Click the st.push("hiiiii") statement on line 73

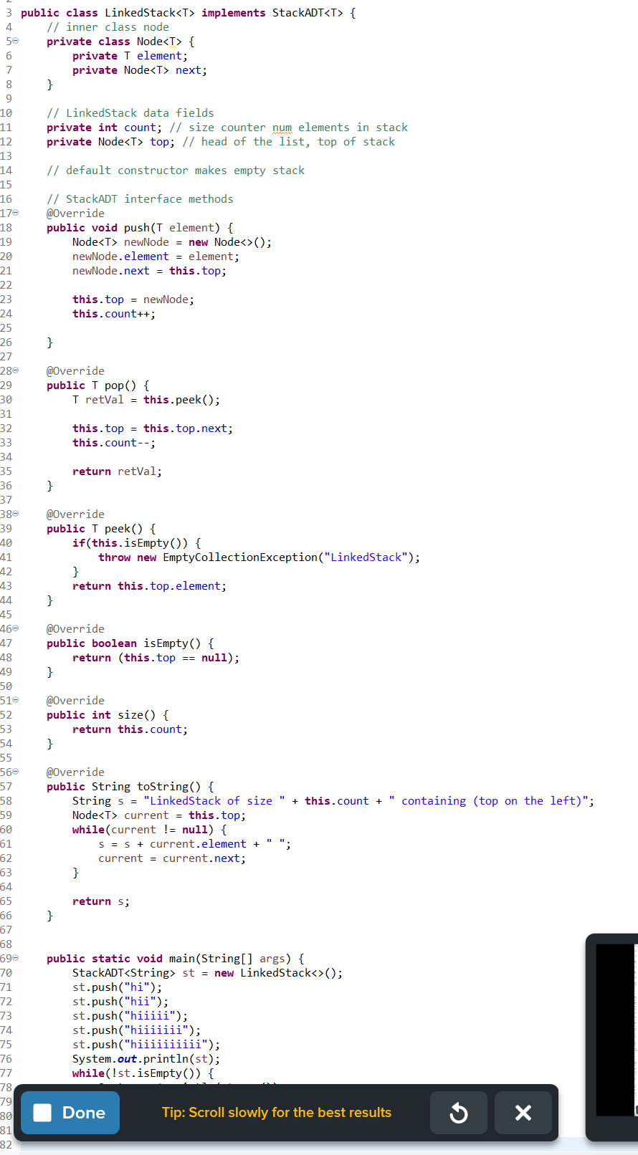[130, 1016]
